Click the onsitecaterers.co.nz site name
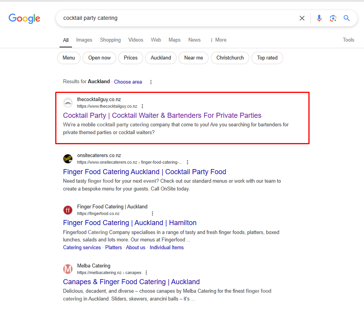This screenshot has width=364, height=311. (x=99, y=155)
